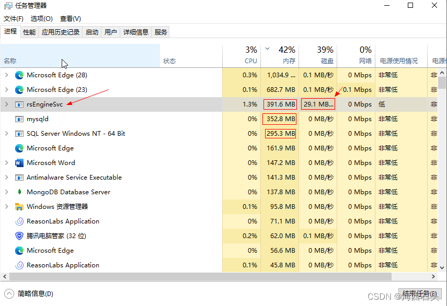Click the 95.8 MB memory value

tap(282, 207)
